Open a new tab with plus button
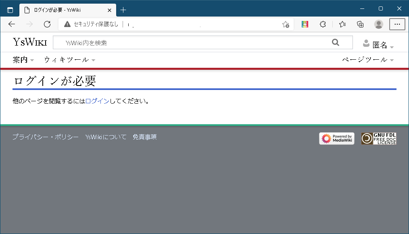The width and height of the screenshot is (409, 234). (123, 10)
